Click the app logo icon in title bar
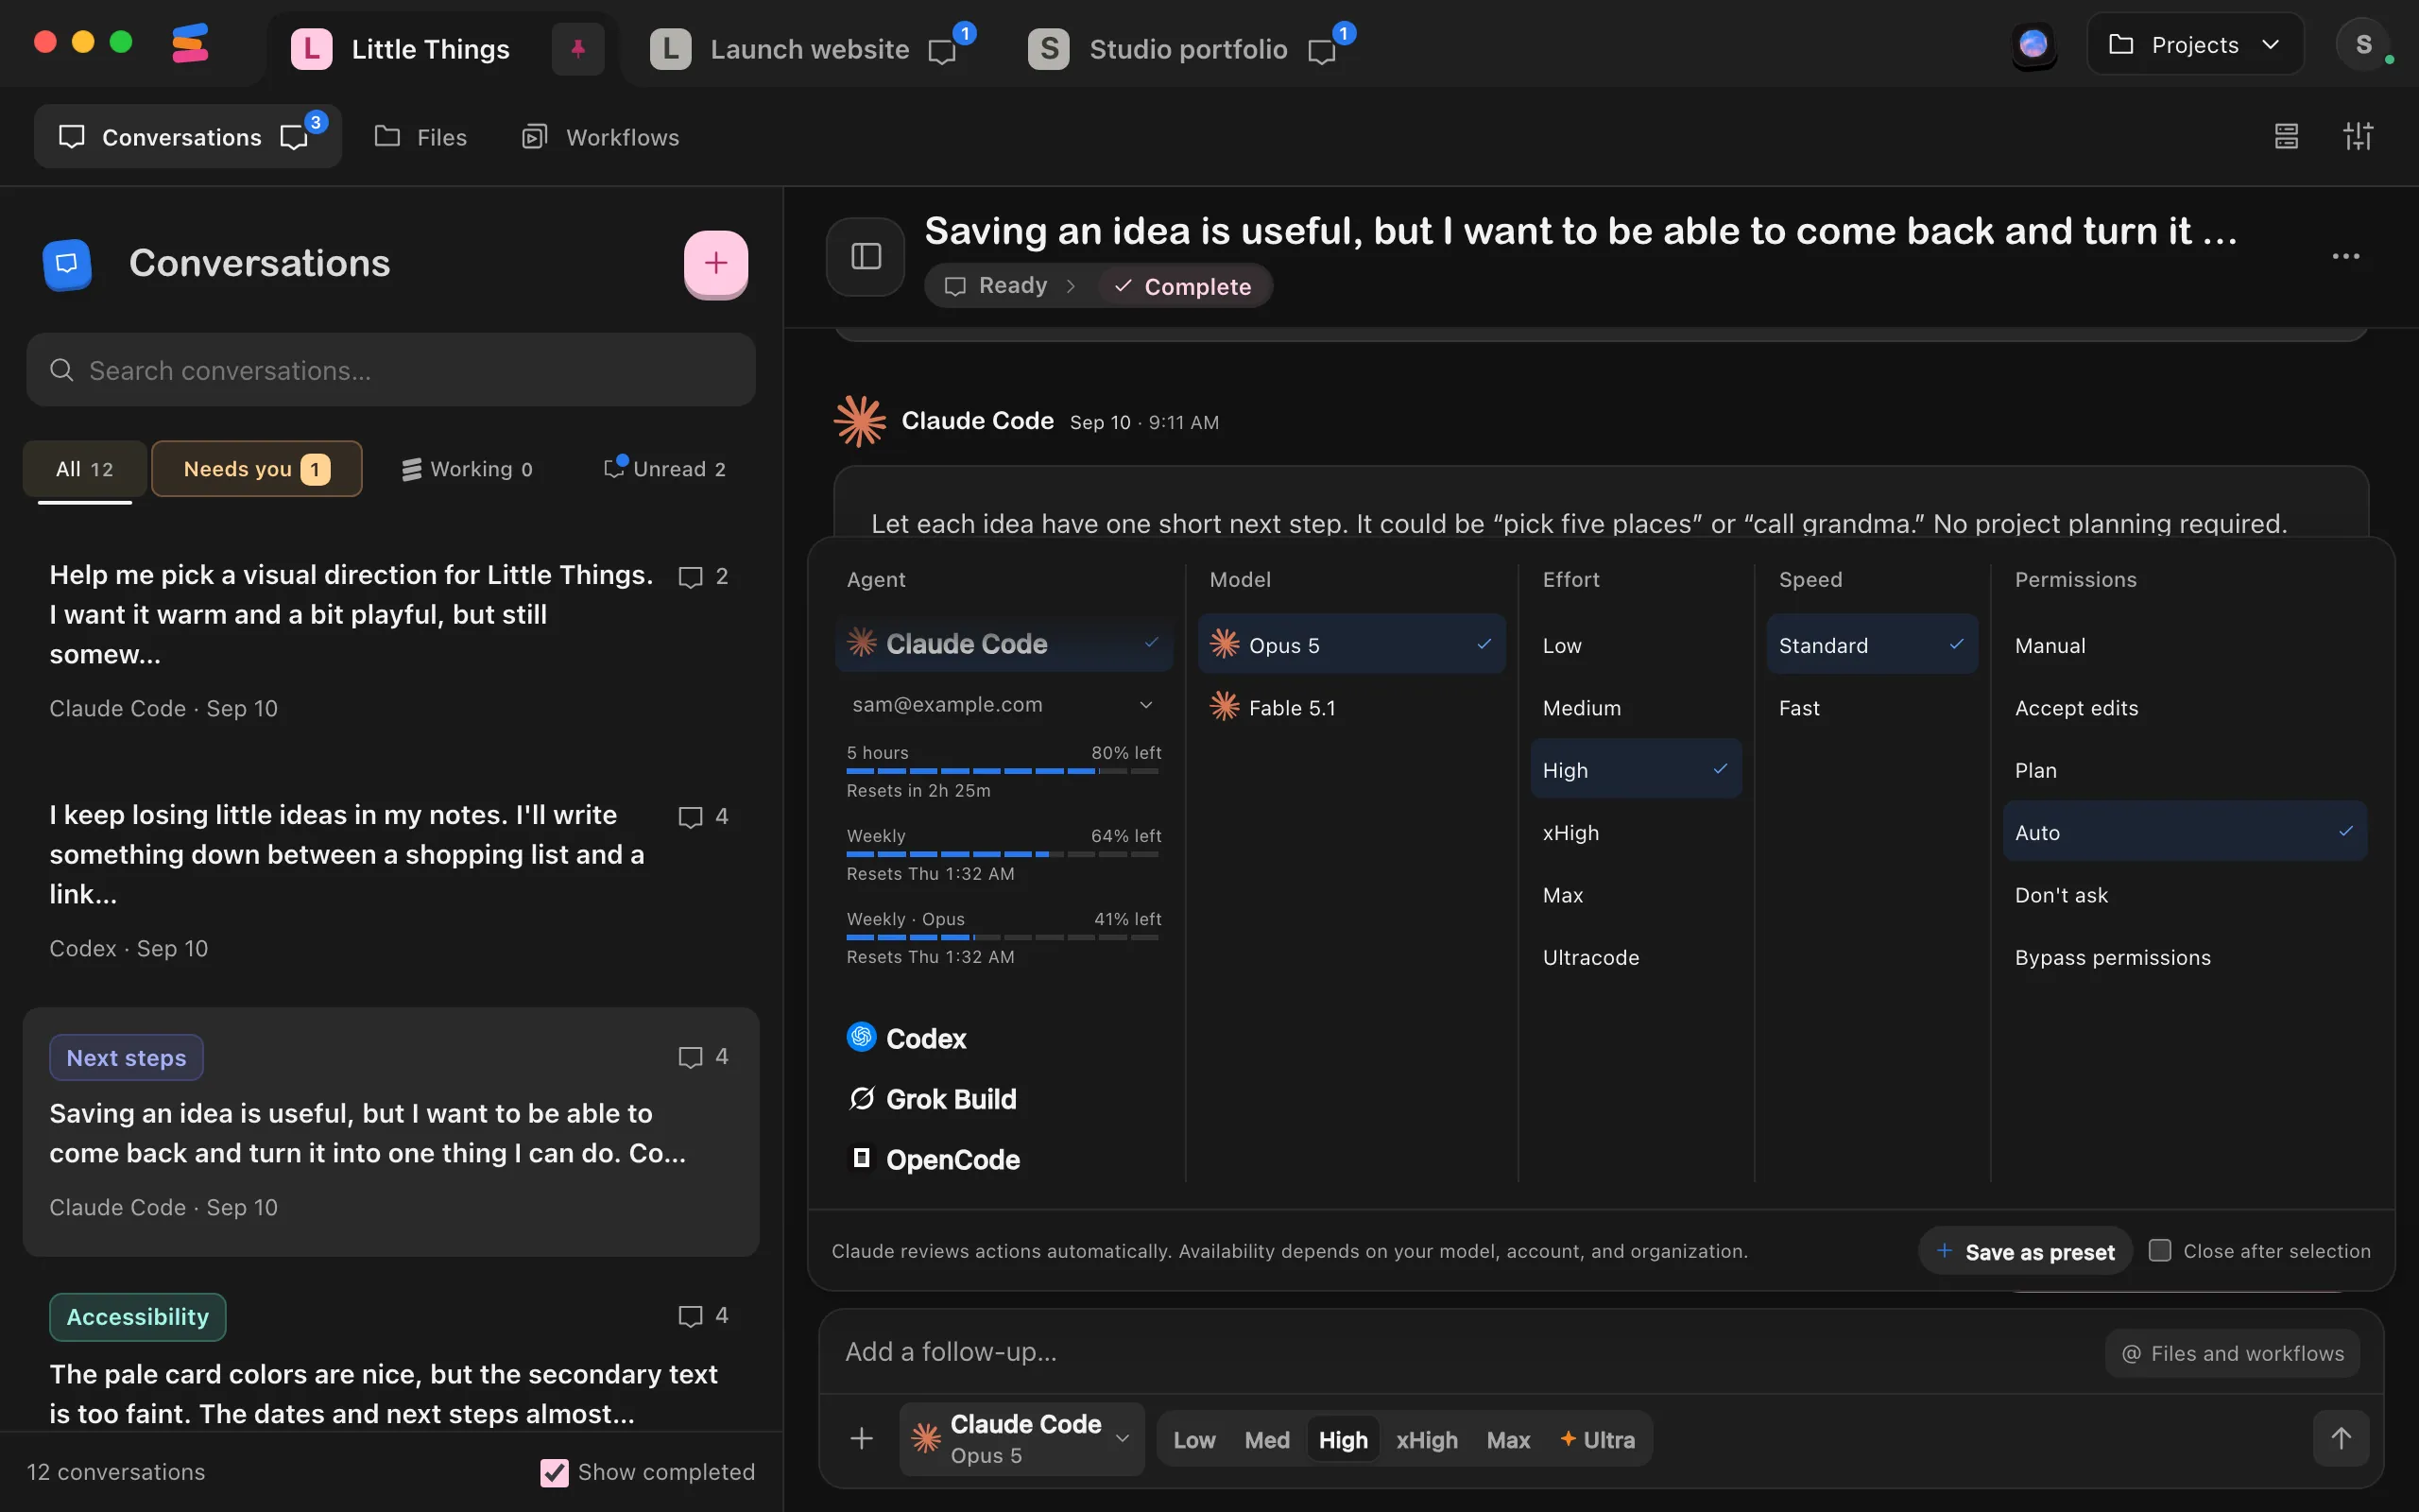 point(190,44)
